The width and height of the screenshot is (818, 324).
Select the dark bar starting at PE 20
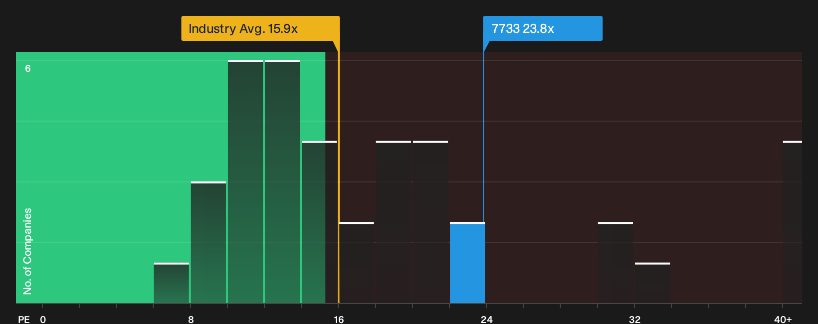pyautogui.click(x=430, y=222)
